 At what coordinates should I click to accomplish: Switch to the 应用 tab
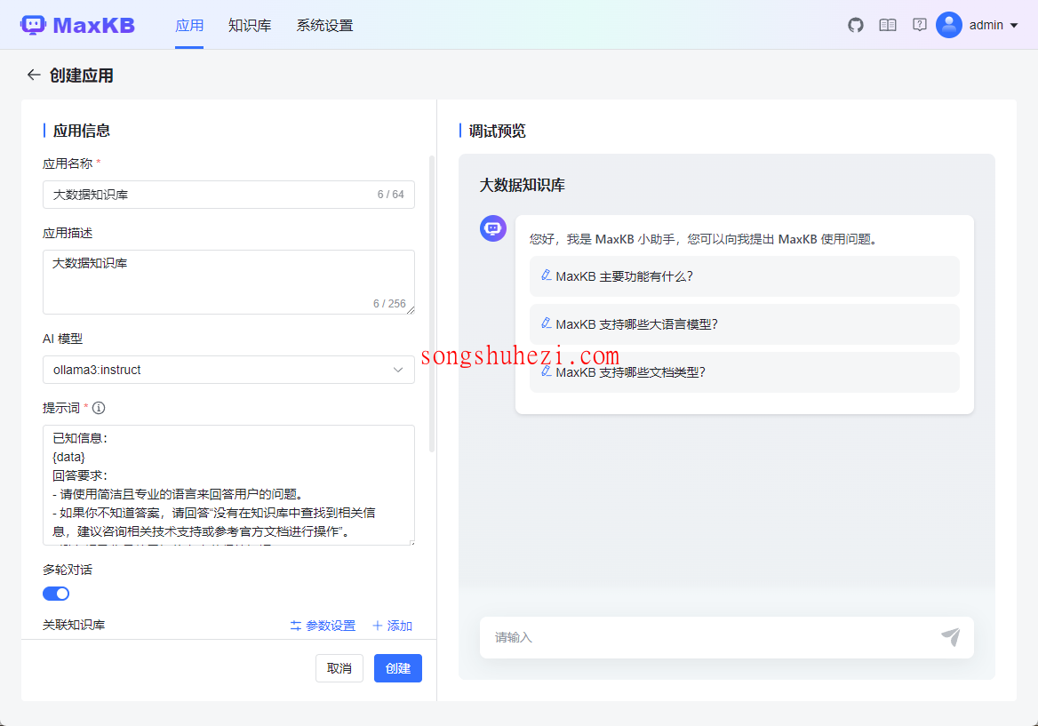tap(189, 25)
